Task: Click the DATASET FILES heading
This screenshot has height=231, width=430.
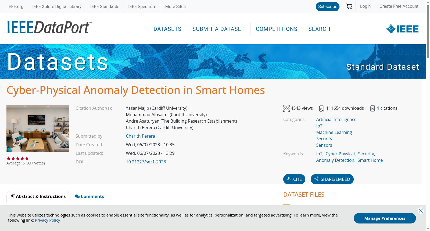Action: point(304,195)
